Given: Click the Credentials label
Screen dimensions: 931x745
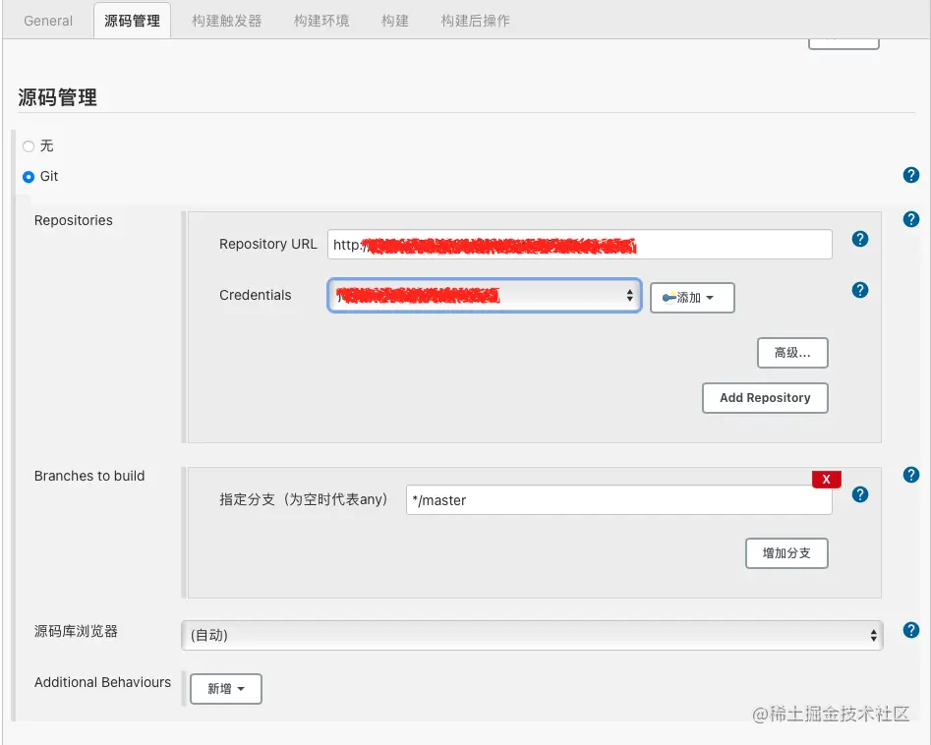Looking at the screenshot, I should coord(256,296).
